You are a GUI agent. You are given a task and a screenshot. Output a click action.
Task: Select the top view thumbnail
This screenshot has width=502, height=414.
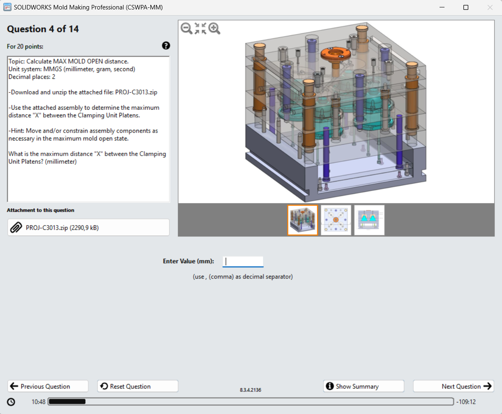(336, 220)
